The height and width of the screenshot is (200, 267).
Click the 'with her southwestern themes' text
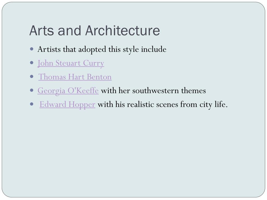coord(153,90)
